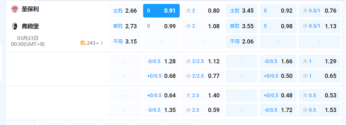Bet 小 1 at odds 0.65
The image size is (346, 125).
pyautogui.click(x=320, y=76)
